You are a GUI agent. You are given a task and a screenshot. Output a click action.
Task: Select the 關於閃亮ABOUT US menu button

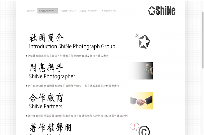pos(47,11)
